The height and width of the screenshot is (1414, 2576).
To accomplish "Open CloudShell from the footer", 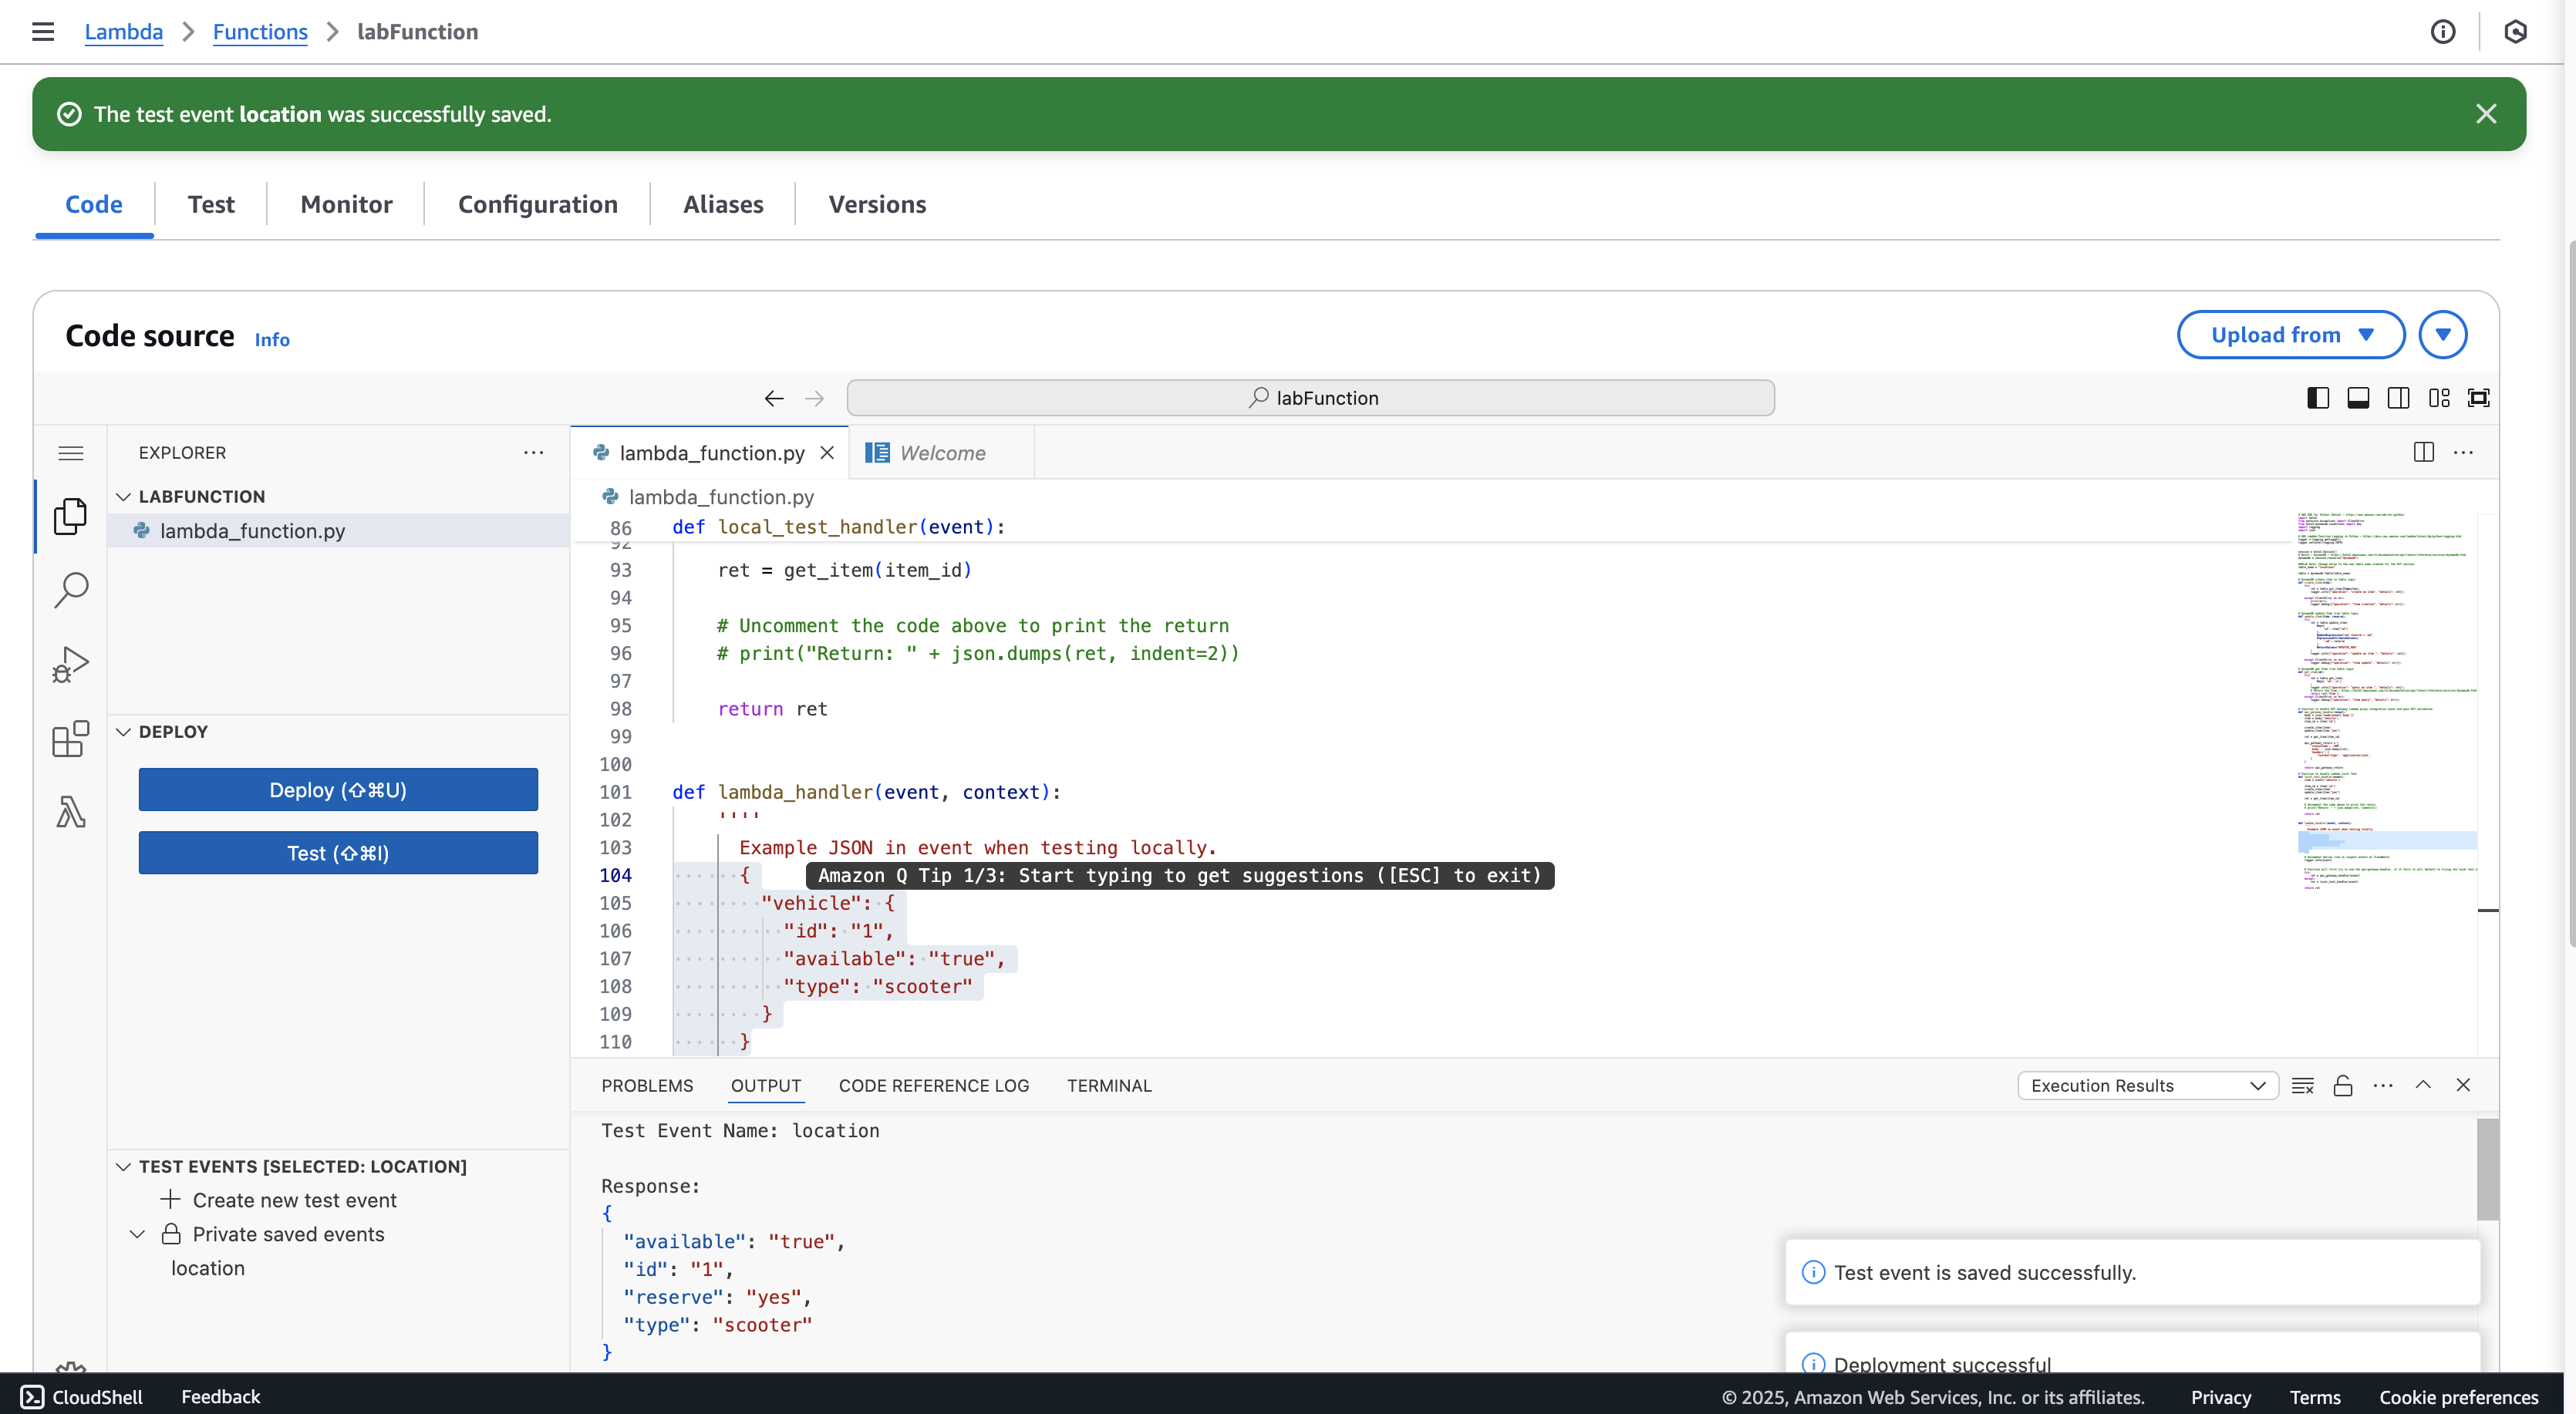I will (82, 1397).
